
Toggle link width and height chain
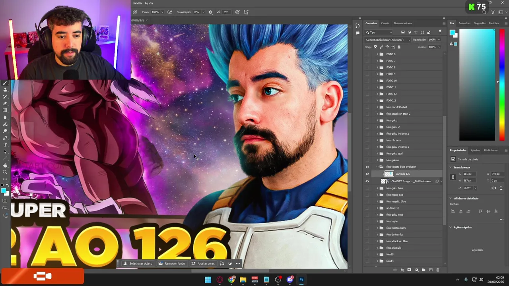[453, 177]
